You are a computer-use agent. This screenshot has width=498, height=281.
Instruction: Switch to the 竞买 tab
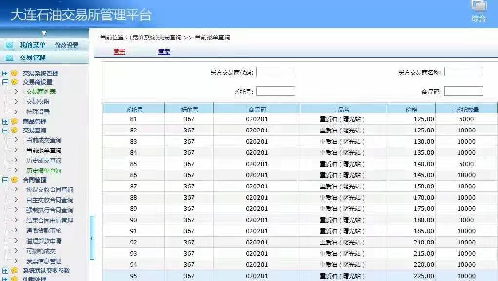tap(119, 52)
